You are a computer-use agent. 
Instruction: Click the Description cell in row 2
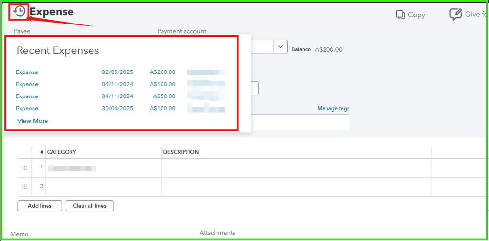[x=296, y=187]
